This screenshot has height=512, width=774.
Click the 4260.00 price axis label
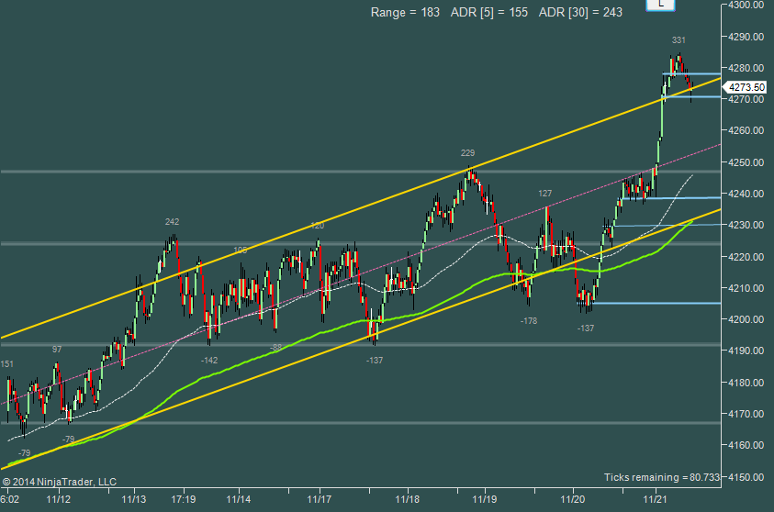[746, 130]
